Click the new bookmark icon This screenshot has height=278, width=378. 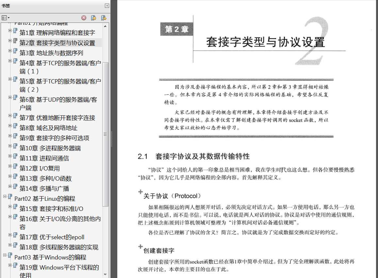click(x=94, y=18)
